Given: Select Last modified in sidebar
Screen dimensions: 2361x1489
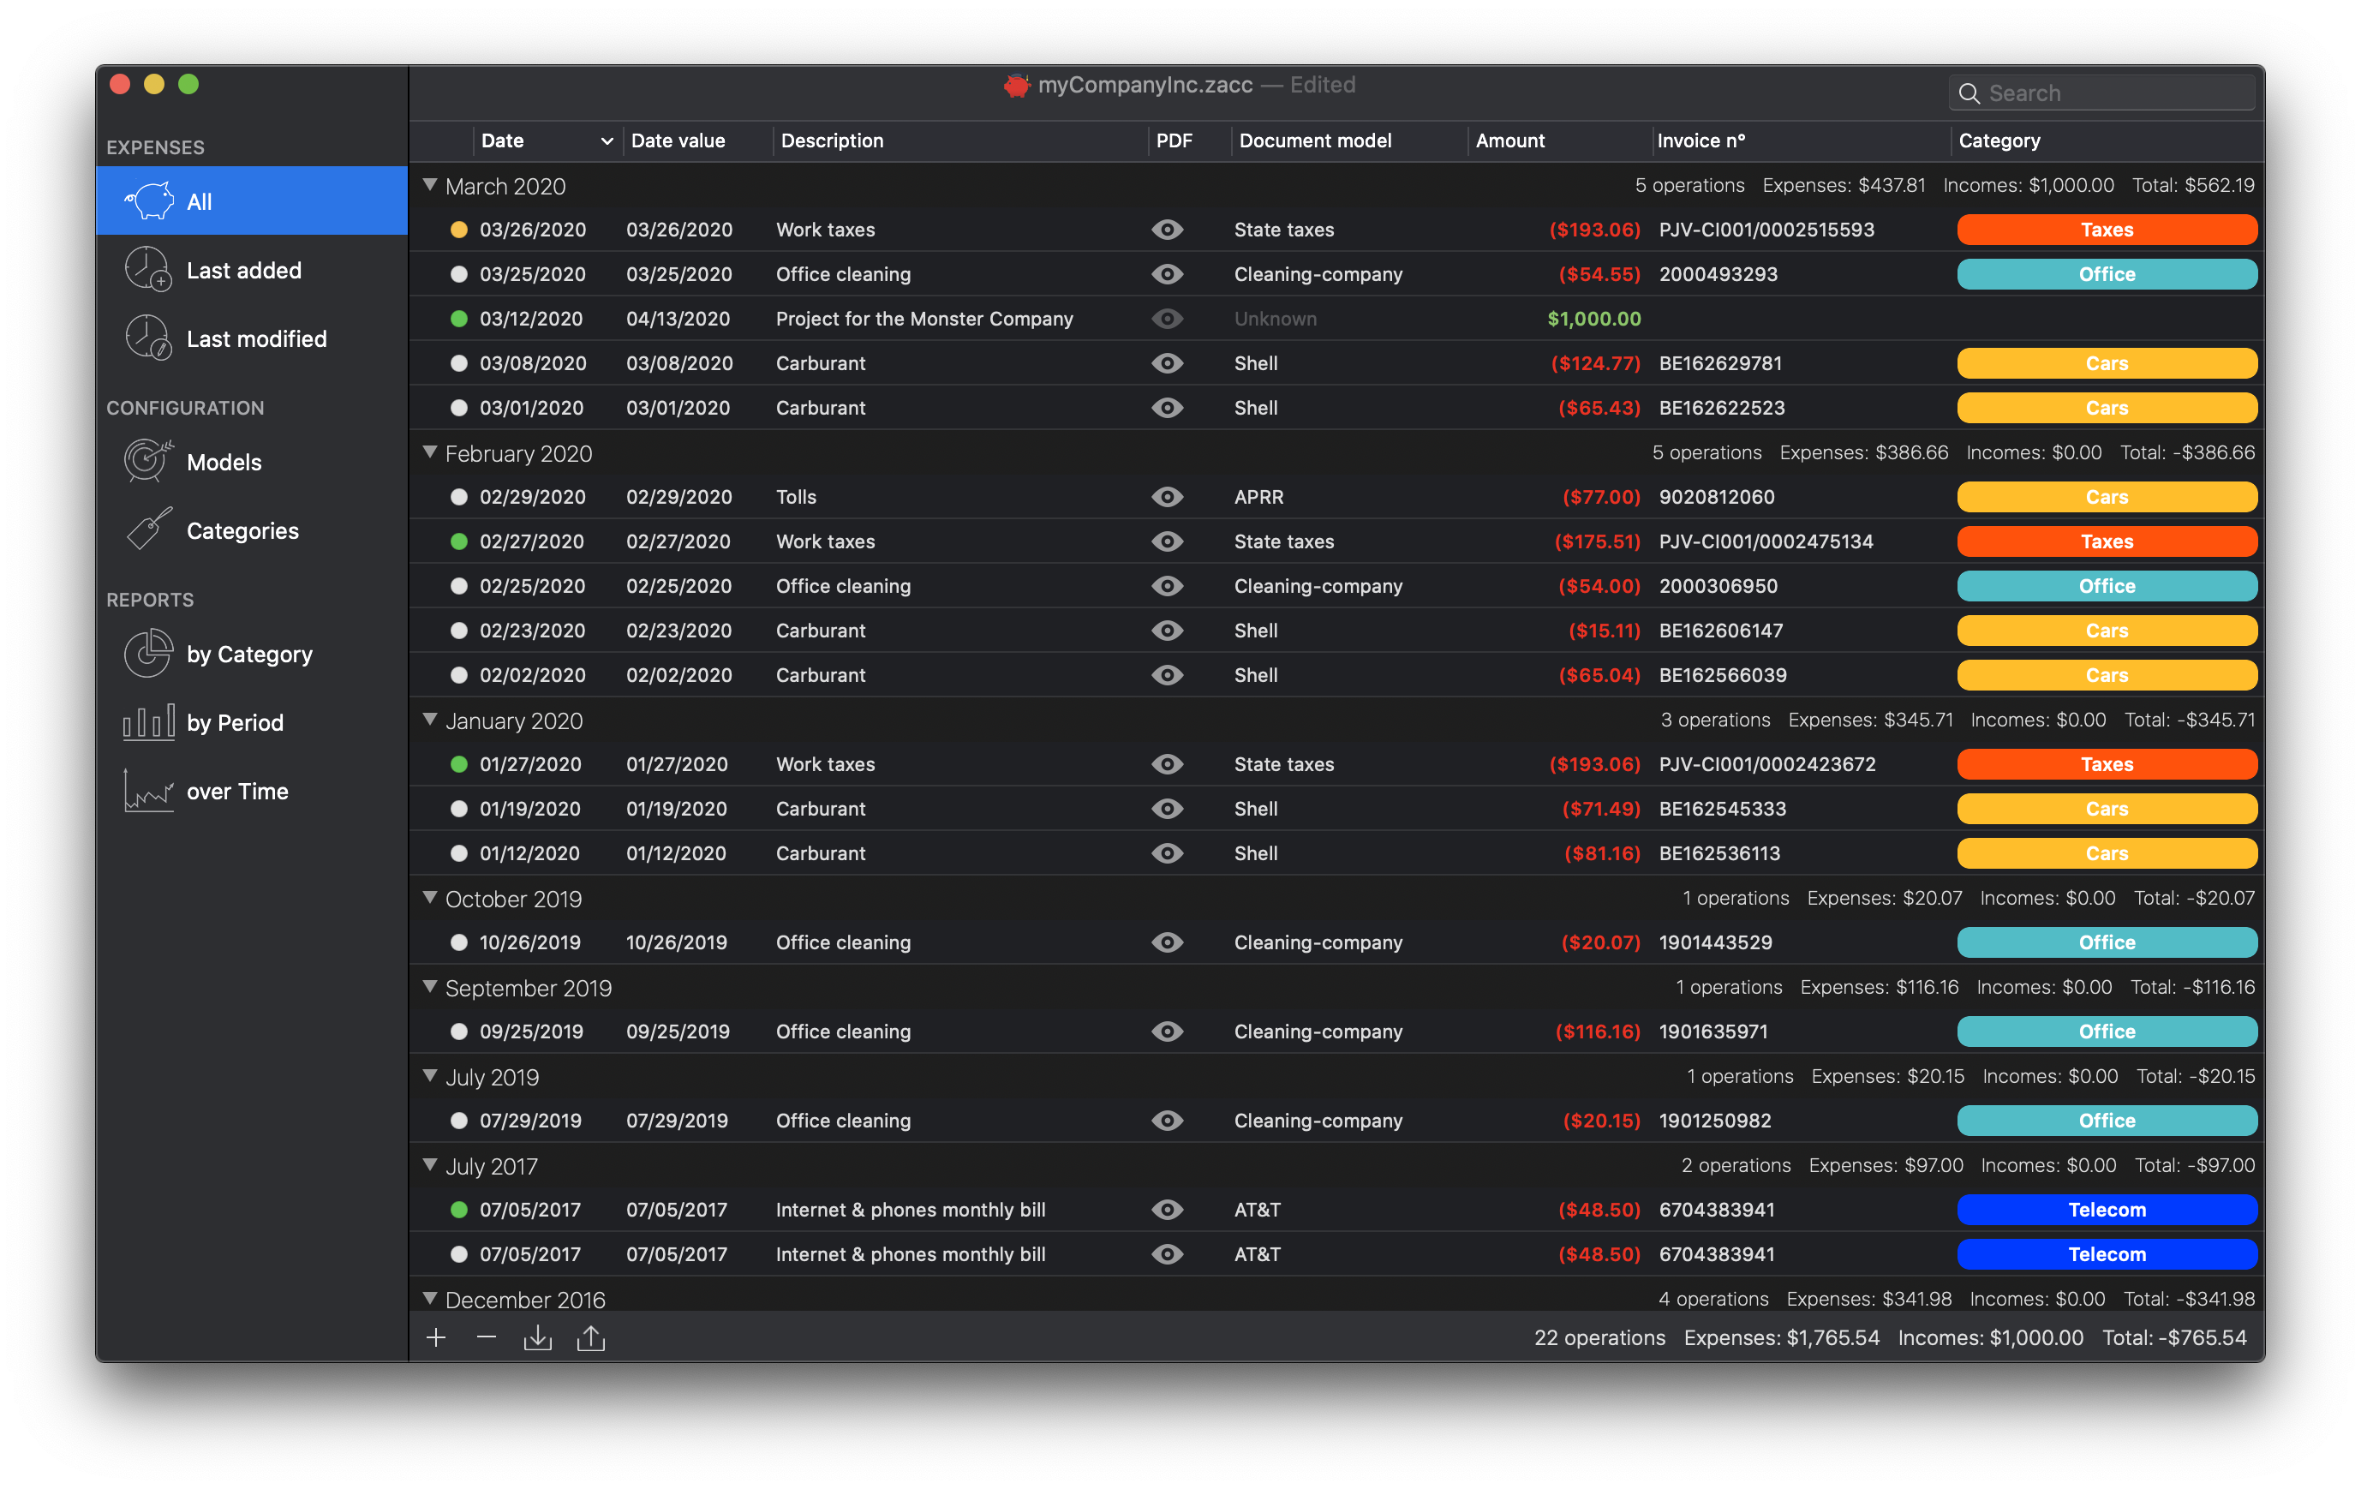Looking at the screenshot, I should point(256,339).
